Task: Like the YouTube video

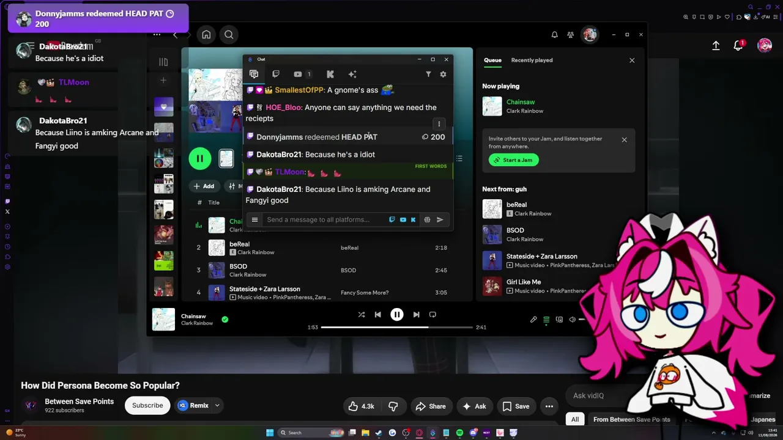Action: click(361, 406)
